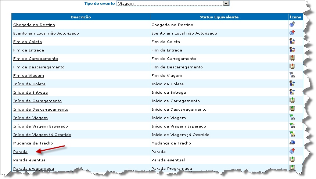Viewport: 316px width, 179px height.
Task: Open the Fim da Entrega link
Action: click(x=29, y=50)
